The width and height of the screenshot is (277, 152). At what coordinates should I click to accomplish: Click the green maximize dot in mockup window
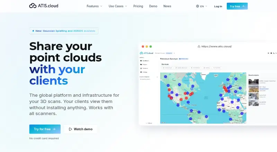(x=151, y=47)
